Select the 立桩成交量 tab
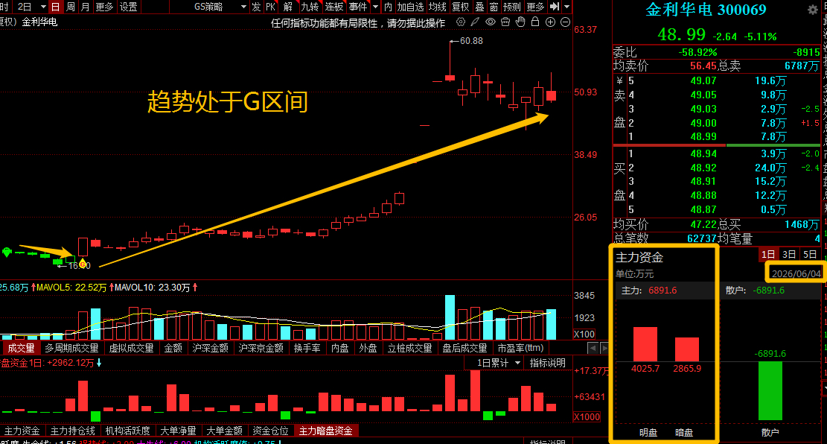Image resolution: width=827 pixels, height=444 pixels. pos(410,348)
